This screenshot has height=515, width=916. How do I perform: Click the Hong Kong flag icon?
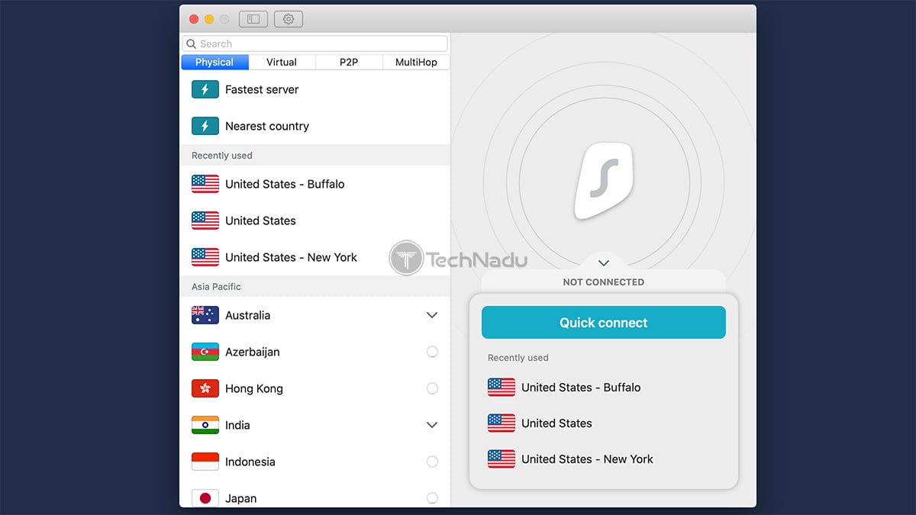pos(205,388)
